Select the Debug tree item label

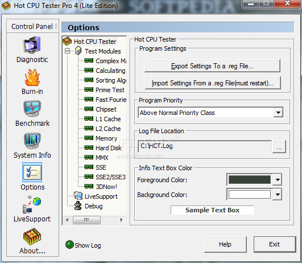(94, 206)
